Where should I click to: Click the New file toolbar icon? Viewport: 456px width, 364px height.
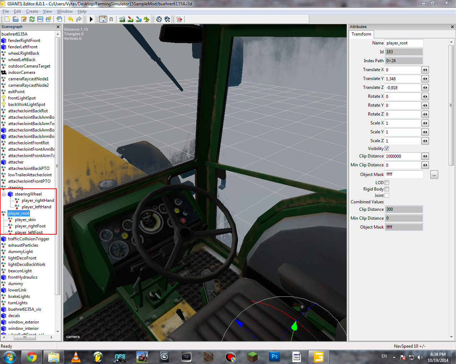click(7, 19)
